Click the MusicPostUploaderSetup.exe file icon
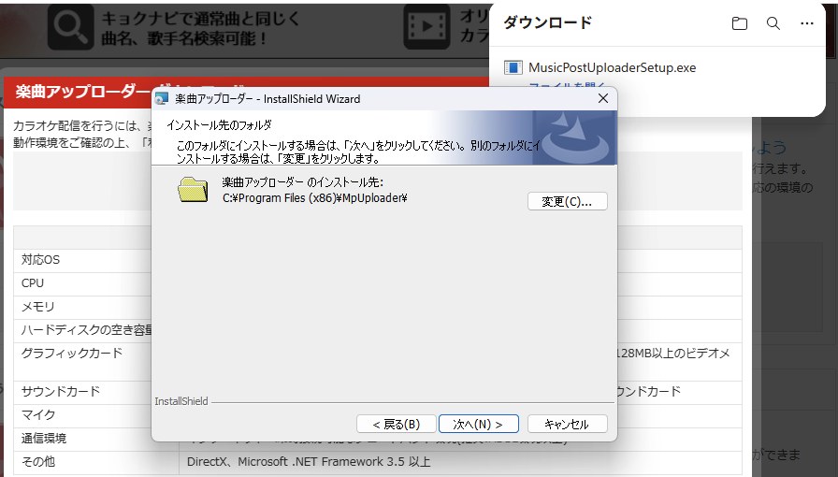This screenshot has height=477, width=838. coord(513,67)
